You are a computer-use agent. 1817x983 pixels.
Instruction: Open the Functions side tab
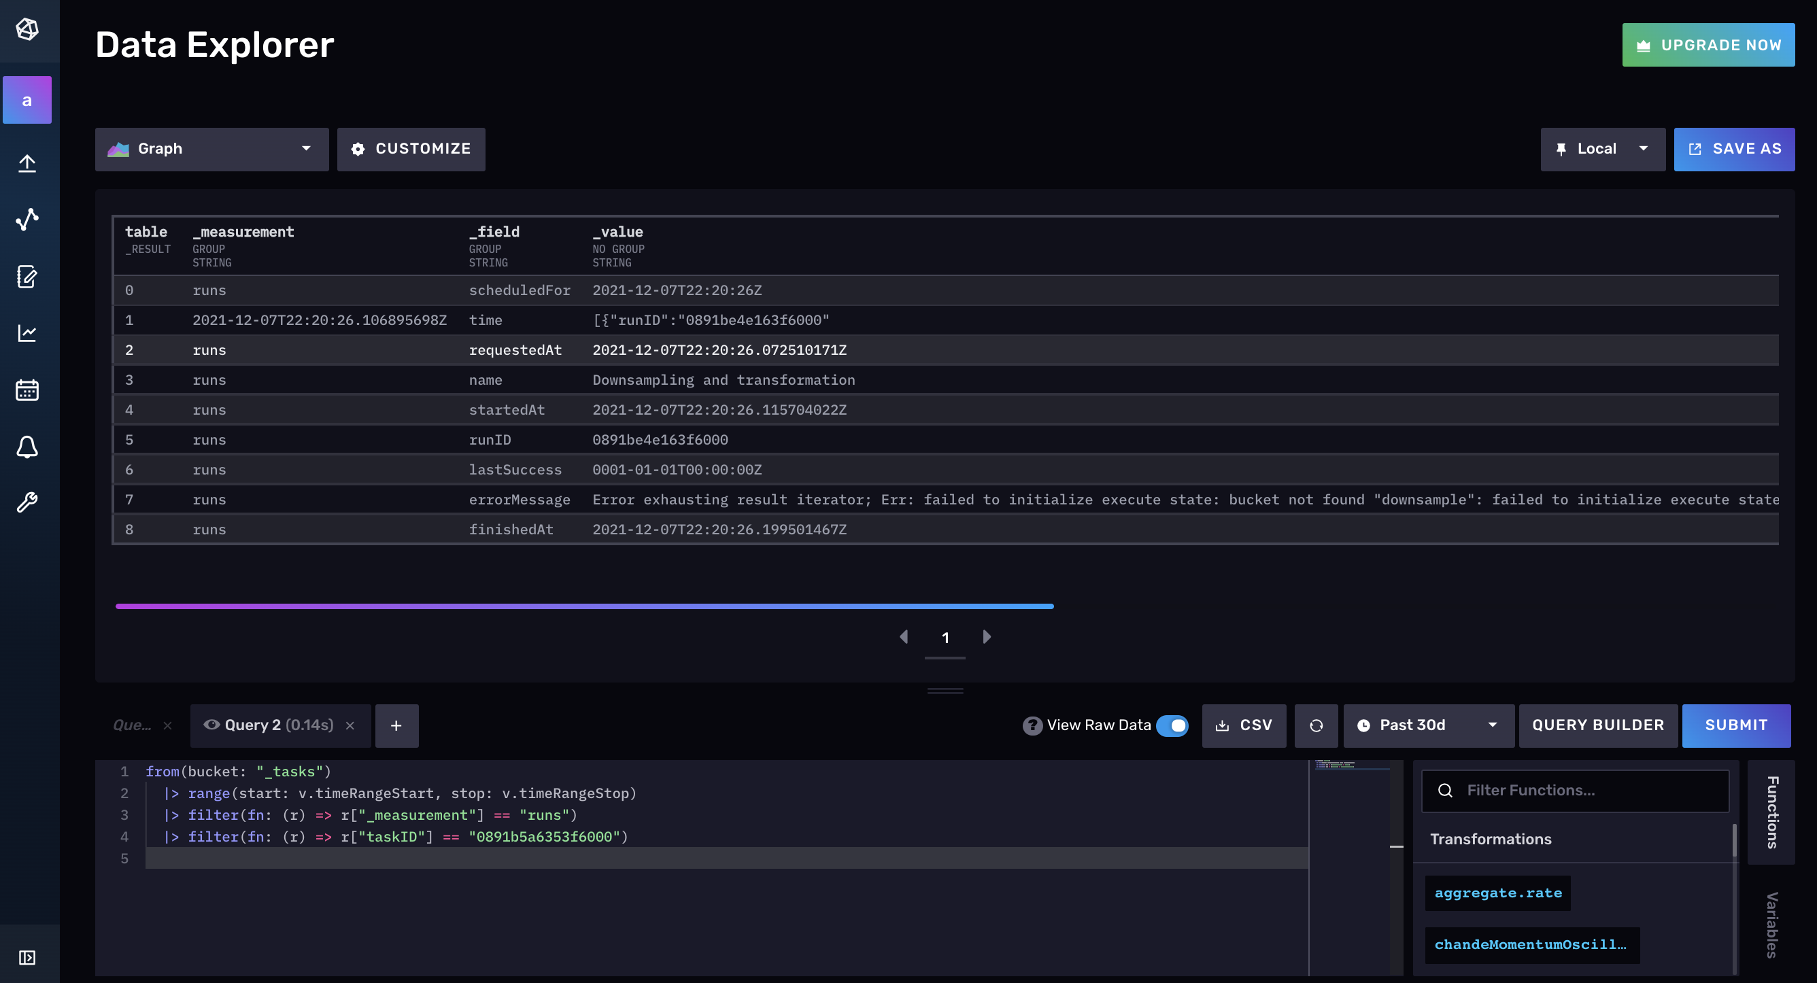click(1772, 812)
